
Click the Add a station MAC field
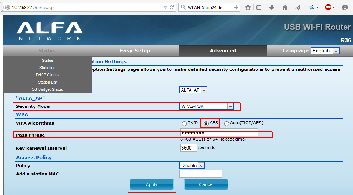(x=201, y=174)
